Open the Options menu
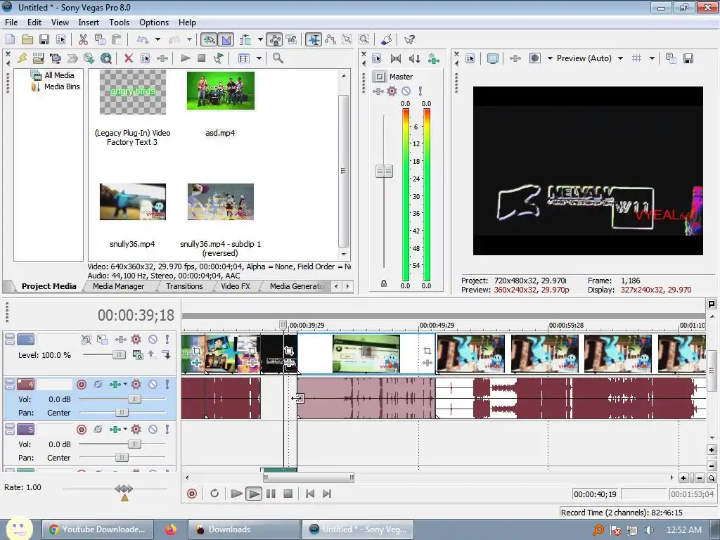Screen dimensions: 720x540 (x=154, y=22)
